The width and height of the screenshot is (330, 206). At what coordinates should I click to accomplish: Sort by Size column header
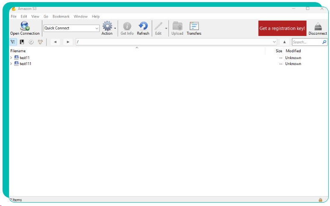279,51
